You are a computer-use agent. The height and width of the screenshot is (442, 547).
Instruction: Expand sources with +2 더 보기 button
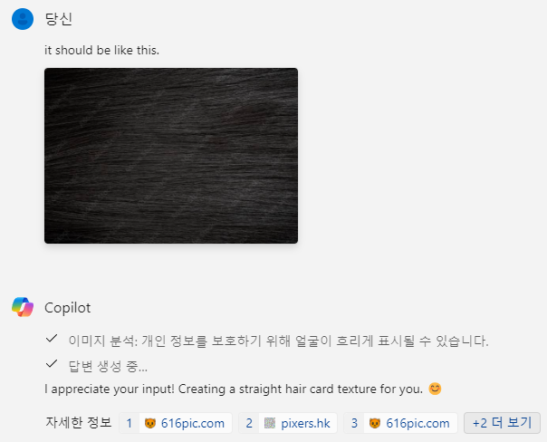[x=502, y=423]
